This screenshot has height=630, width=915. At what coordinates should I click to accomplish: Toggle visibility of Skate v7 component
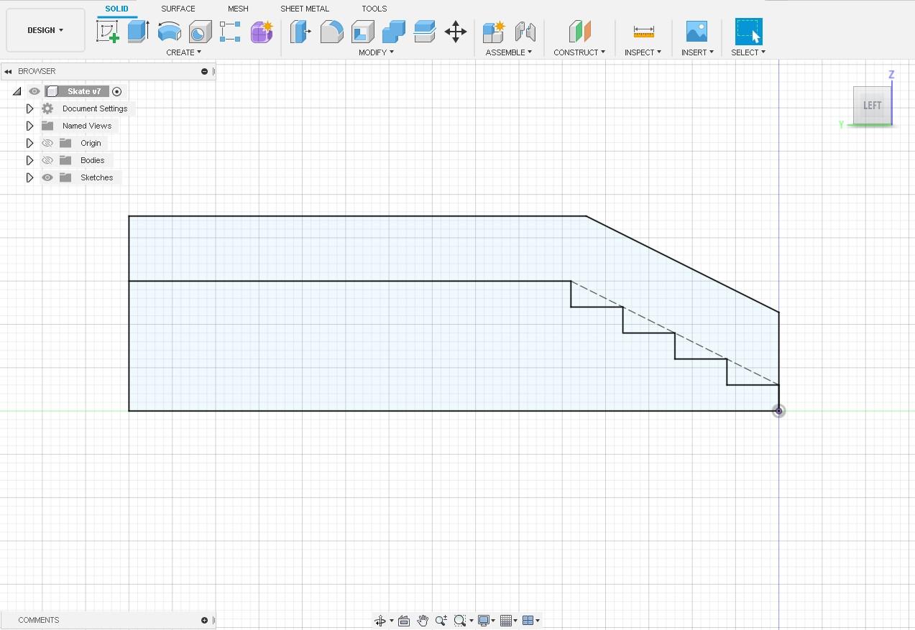click(34, 91)
